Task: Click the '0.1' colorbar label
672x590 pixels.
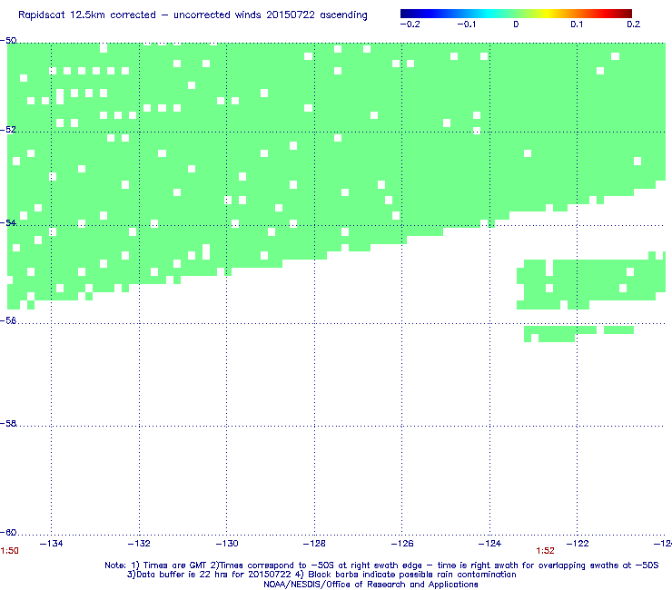Action: coord(577,25)
